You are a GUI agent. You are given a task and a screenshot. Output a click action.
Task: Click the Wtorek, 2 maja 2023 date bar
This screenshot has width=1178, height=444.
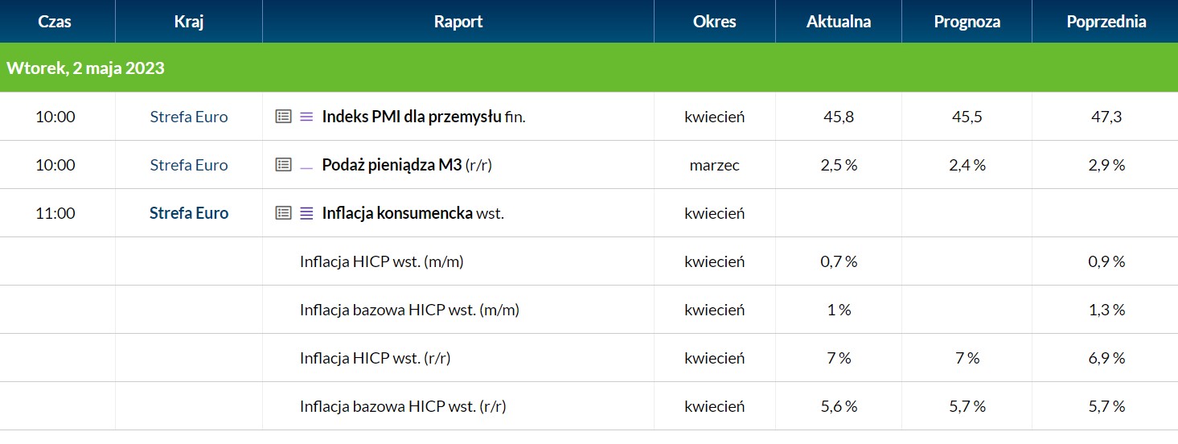point(589,68)
